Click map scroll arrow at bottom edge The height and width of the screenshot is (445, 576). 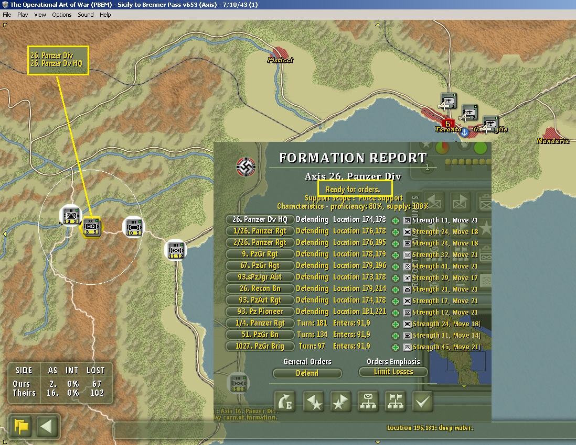(x=377, y=442)
